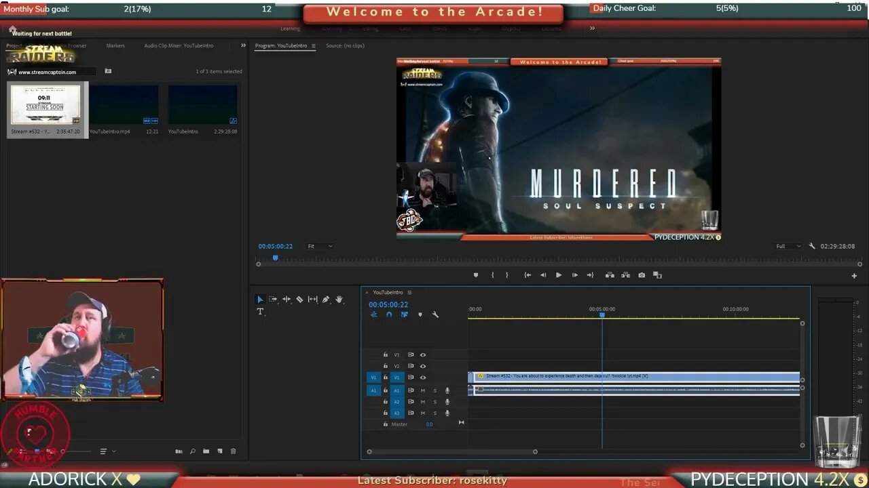Toggle A1 source patch button
This screenshot has height=488, width=869.
point(373,390)
